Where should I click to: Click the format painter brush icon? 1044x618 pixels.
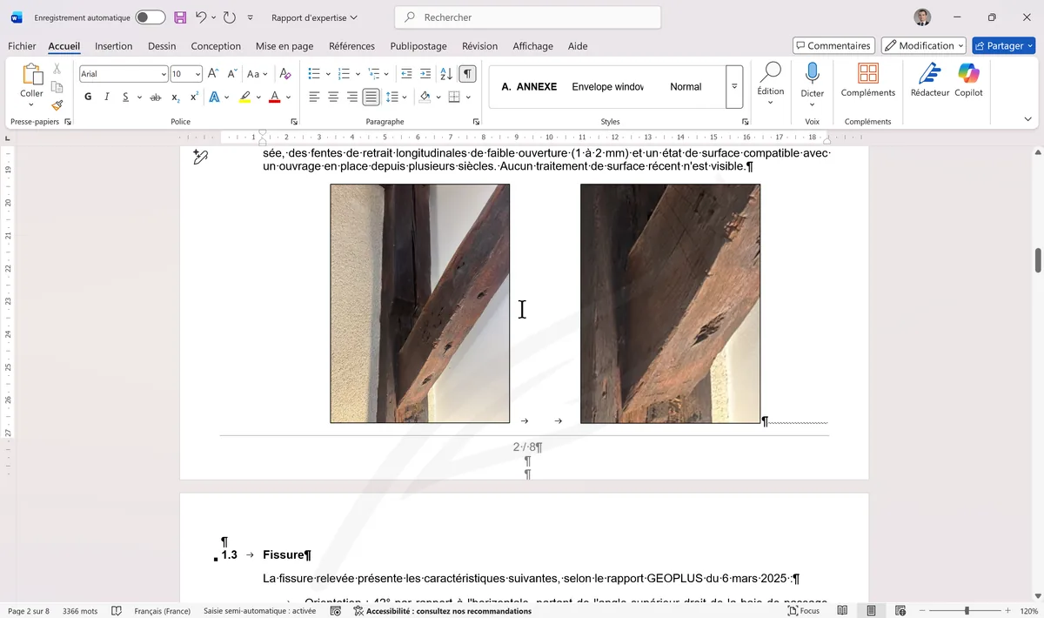coord(57,105)
